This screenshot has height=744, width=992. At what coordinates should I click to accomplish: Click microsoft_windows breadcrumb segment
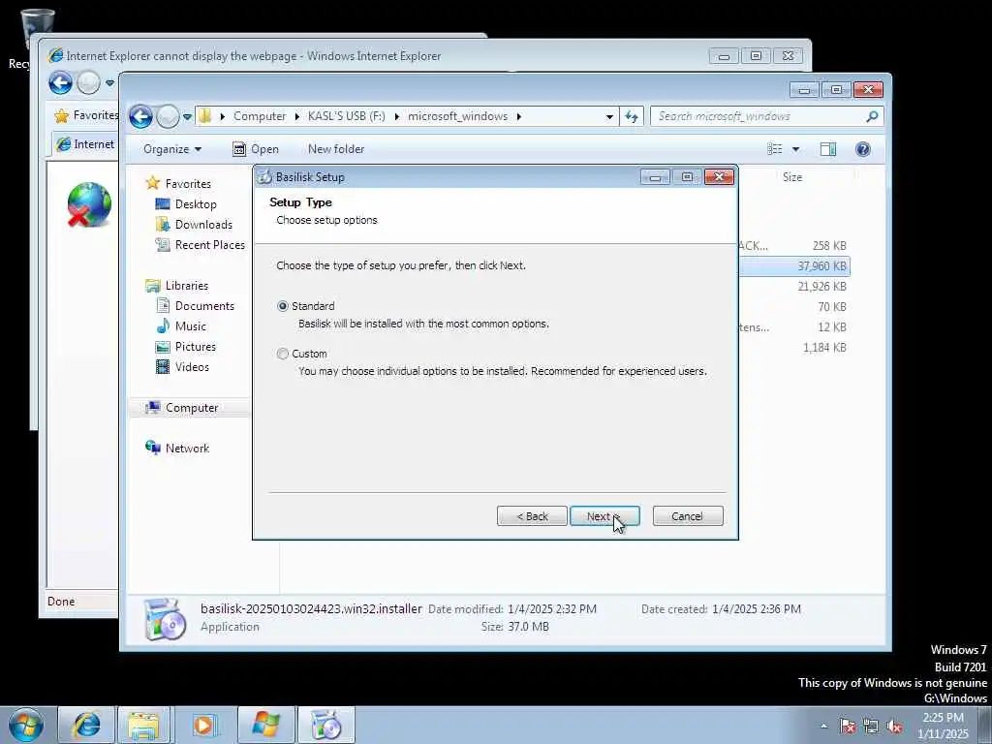pyautogui.click(x=457, y=116)
